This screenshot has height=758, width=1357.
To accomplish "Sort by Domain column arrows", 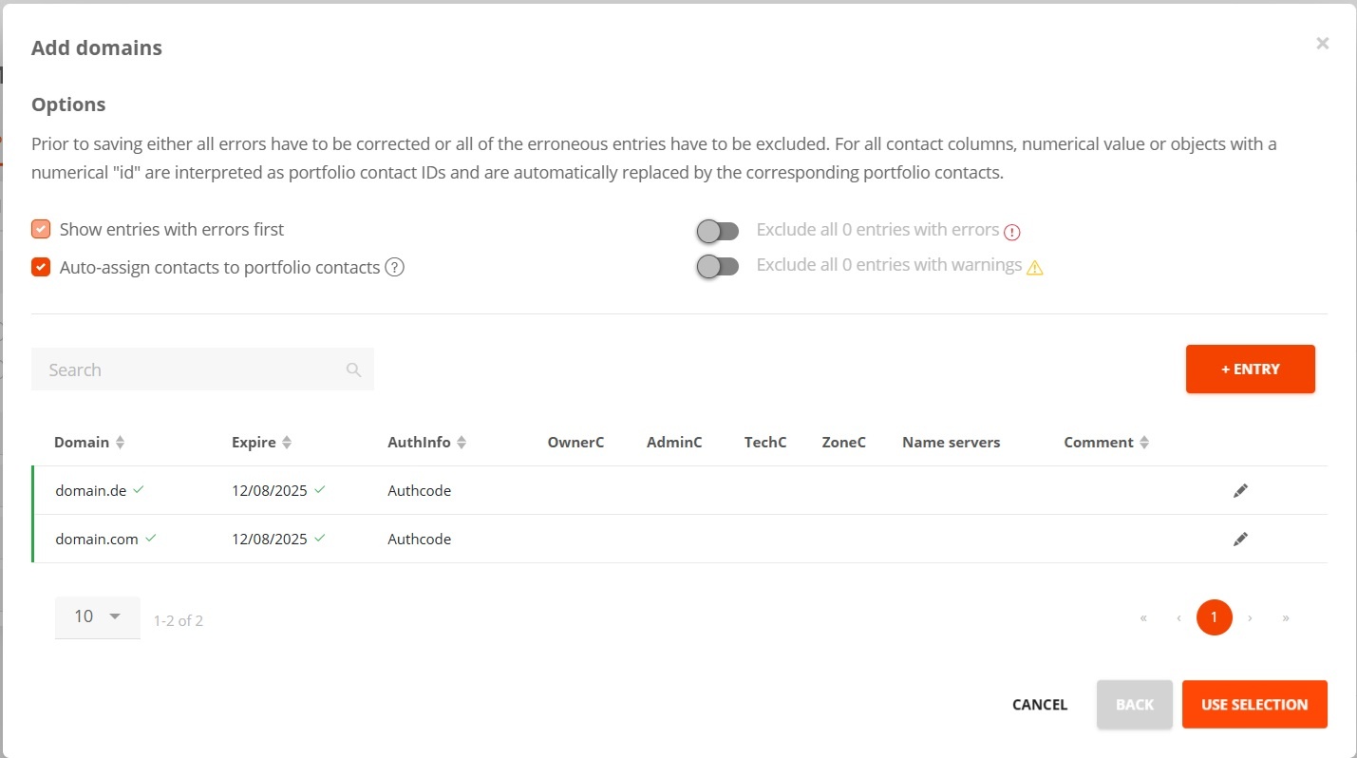I will (120, 443).
